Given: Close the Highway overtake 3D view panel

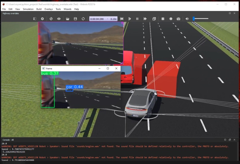Looking at the screenshot, I should tap(234, 13).
